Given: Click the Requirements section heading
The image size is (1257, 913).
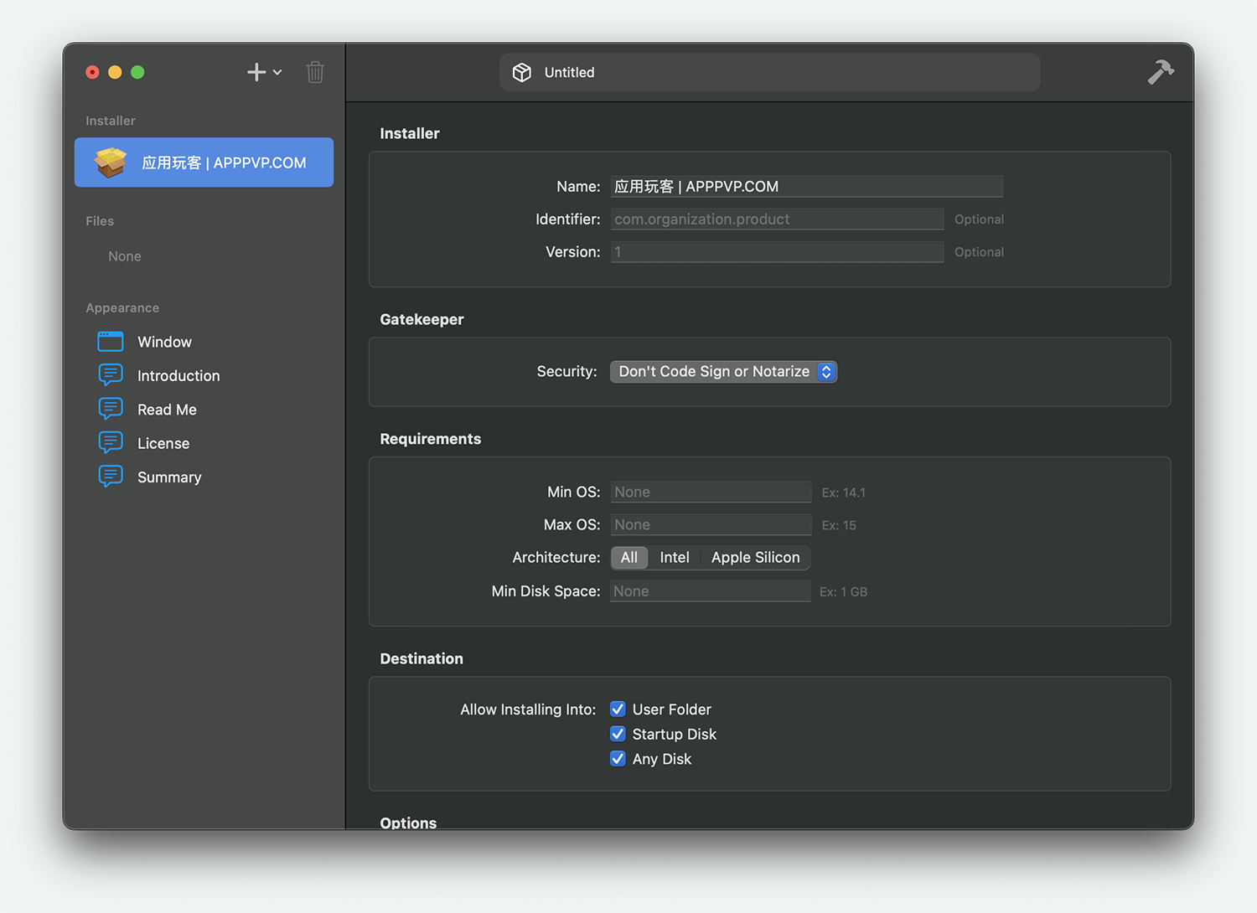Looking at the screenshot, I should click(430, 439).
